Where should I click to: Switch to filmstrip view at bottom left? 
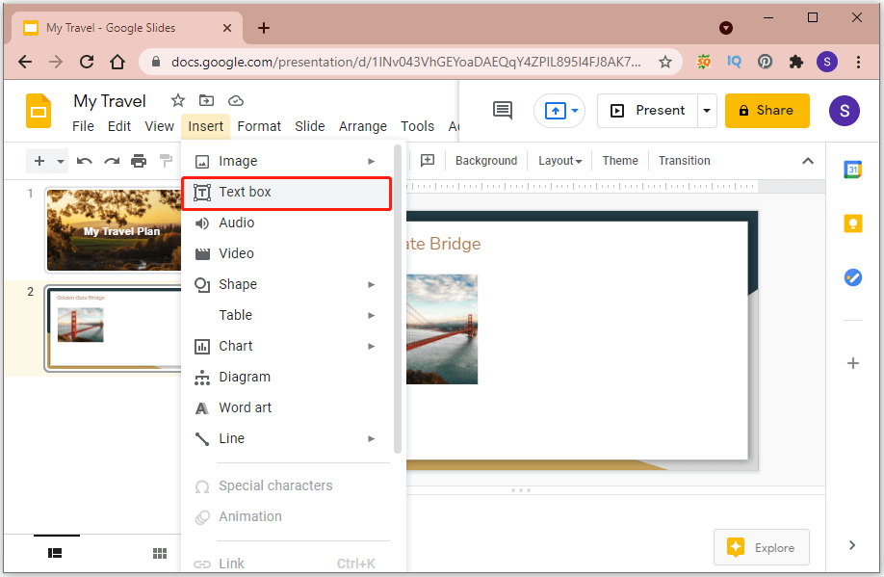click(x=55, y=553)
